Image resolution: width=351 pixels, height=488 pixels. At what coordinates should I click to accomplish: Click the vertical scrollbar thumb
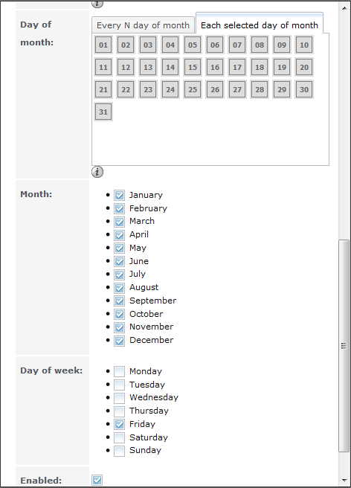(344, 345)
